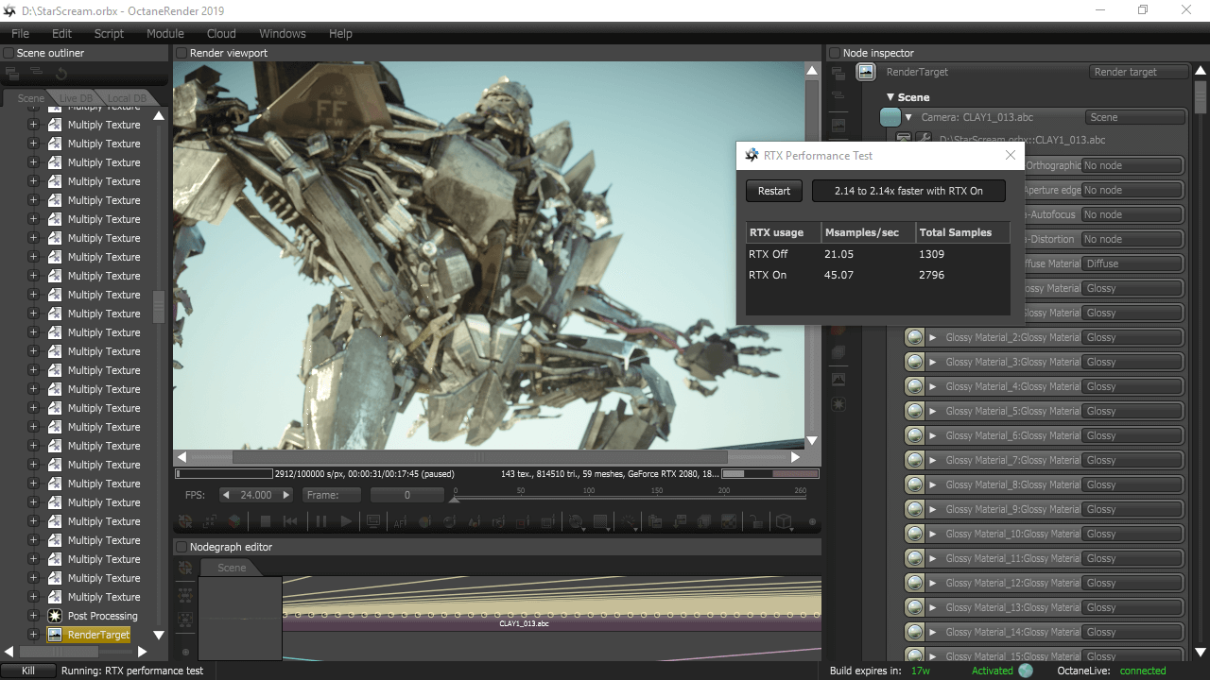Image resolution: width=1210 pixels, height=680 pixels.
Task: Click the stop render icon in viewport toolbar
Action: (266, 521)
